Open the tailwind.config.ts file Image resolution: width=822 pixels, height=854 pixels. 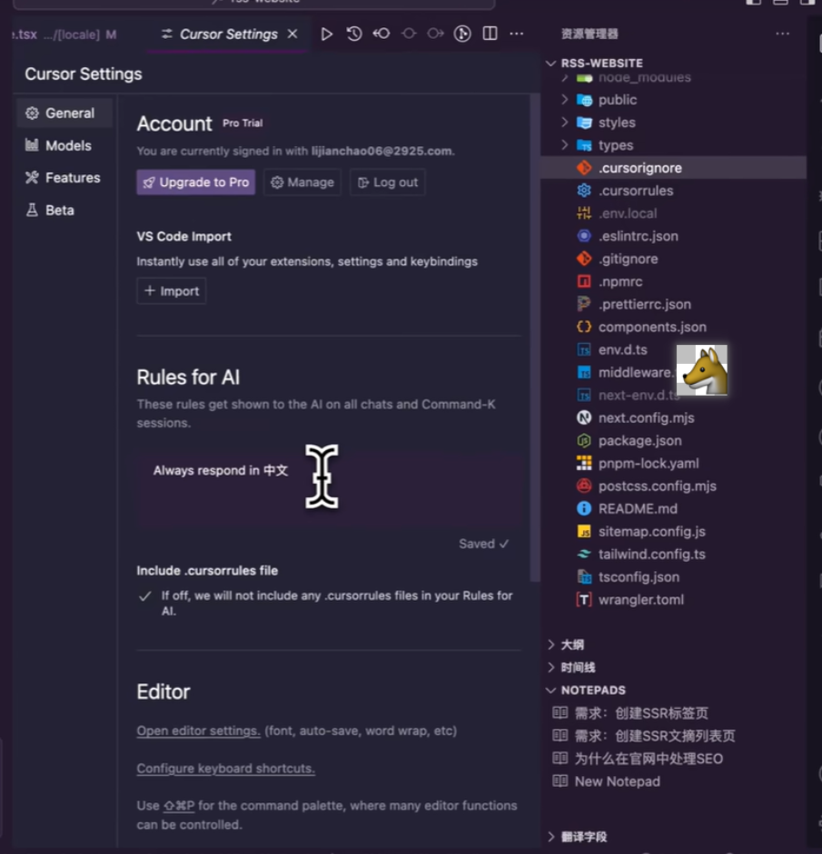click(651, 554)
